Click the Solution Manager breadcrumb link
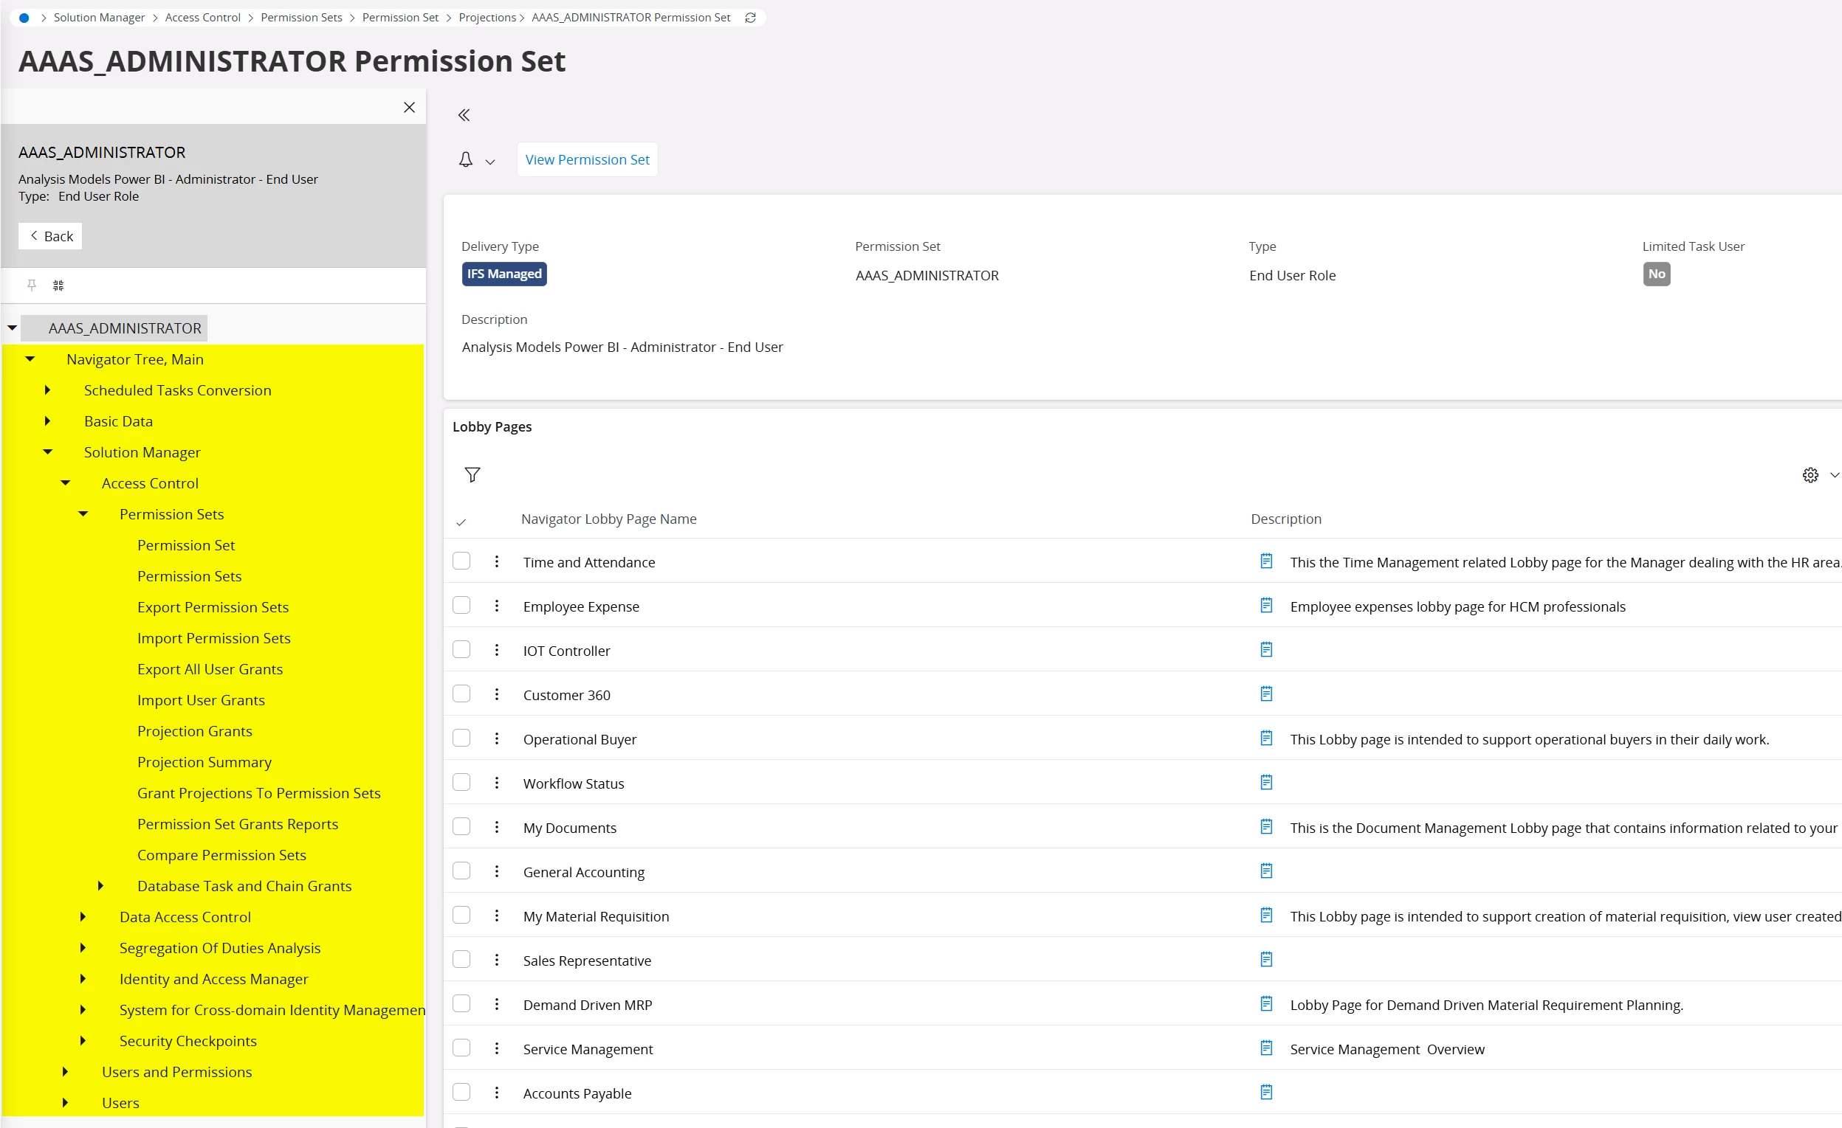The width and height of the screenshot is (1842, 1128). coord(100,17)
